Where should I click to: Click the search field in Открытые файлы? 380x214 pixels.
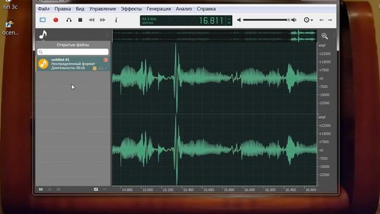pyautogui.click(x=73, y=52)
